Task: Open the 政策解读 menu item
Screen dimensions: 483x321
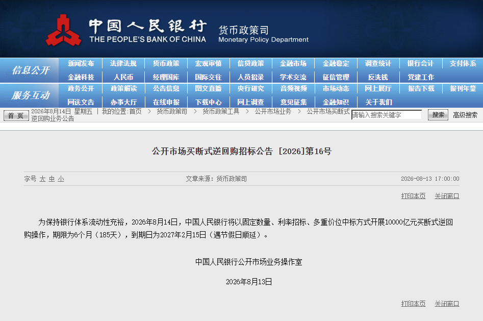Action: [123, 88]
